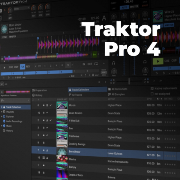The image size is (180, 180).
Task: Clear the search with the X icon
Action: pos(29,101)
